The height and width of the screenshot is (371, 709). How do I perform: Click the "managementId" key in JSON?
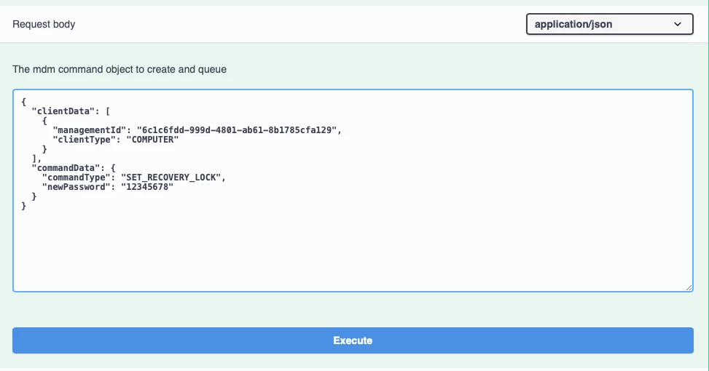(x=89, y=130)
